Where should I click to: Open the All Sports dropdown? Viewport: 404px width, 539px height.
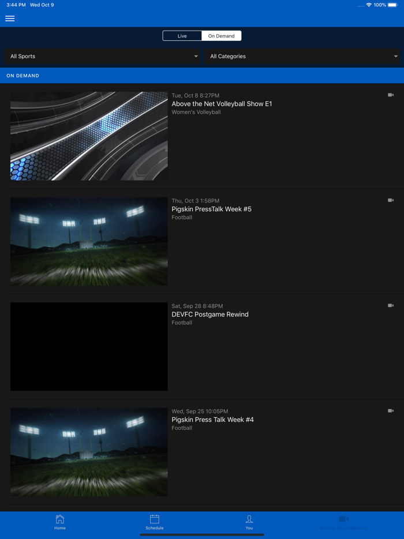pyautogui.click(x=102, y=57)
